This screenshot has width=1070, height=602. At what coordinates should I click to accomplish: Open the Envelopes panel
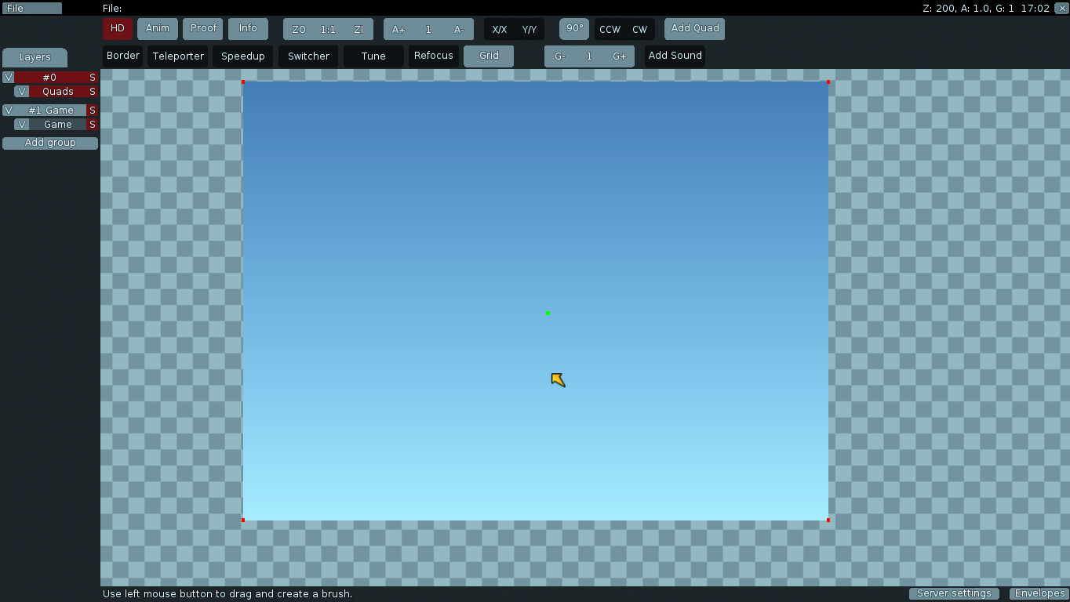1039,593
